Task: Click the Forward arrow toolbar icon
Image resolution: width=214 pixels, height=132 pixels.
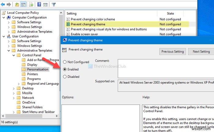Action: [x=9, y=5]
